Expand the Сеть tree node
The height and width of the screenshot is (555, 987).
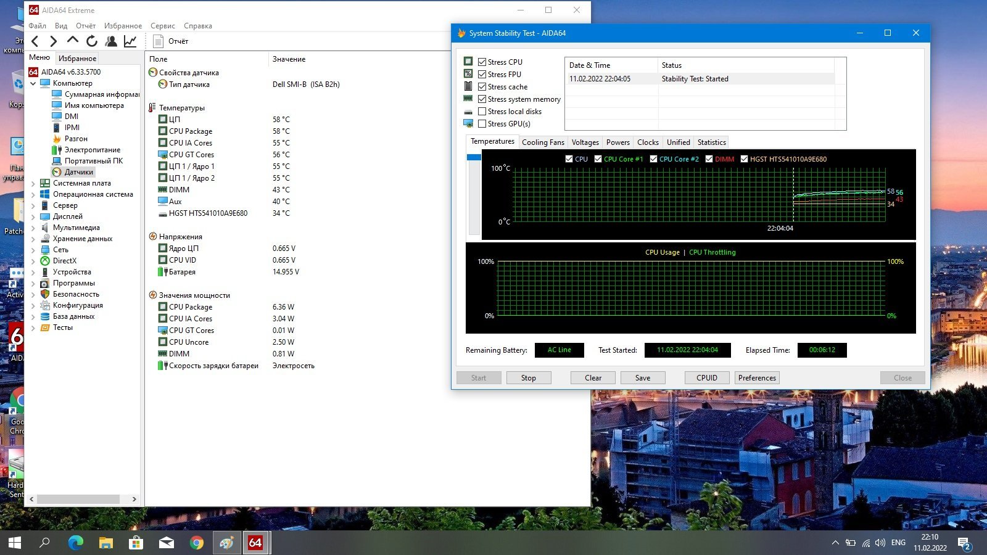point(33,250)
